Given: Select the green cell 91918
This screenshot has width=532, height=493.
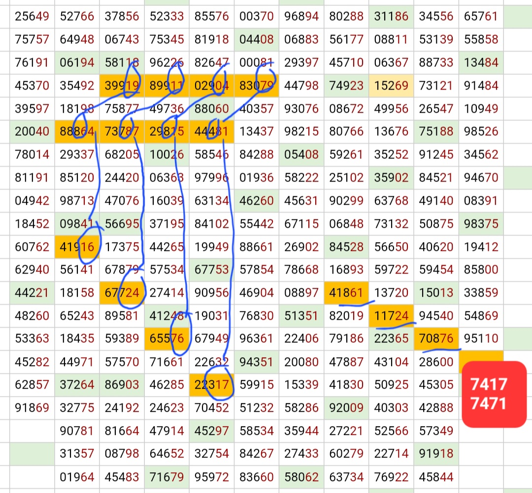Looking at the screenshot, I should [436, 454].
